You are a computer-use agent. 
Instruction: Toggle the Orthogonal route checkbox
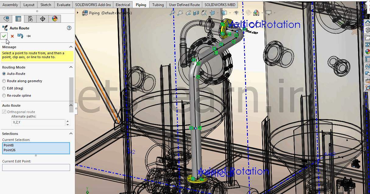(x=4, y=112)
